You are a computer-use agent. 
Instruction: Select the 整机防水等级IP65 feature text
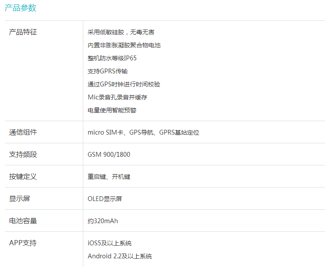pos(112,58)
